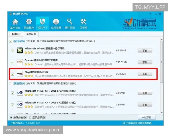Click the DirectX star rating

tap(29, 53)
